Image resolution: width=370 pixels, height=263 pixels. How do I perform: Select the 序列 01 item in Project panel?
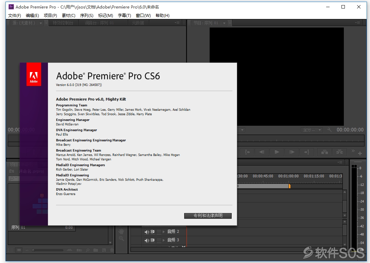coord(18,228)
